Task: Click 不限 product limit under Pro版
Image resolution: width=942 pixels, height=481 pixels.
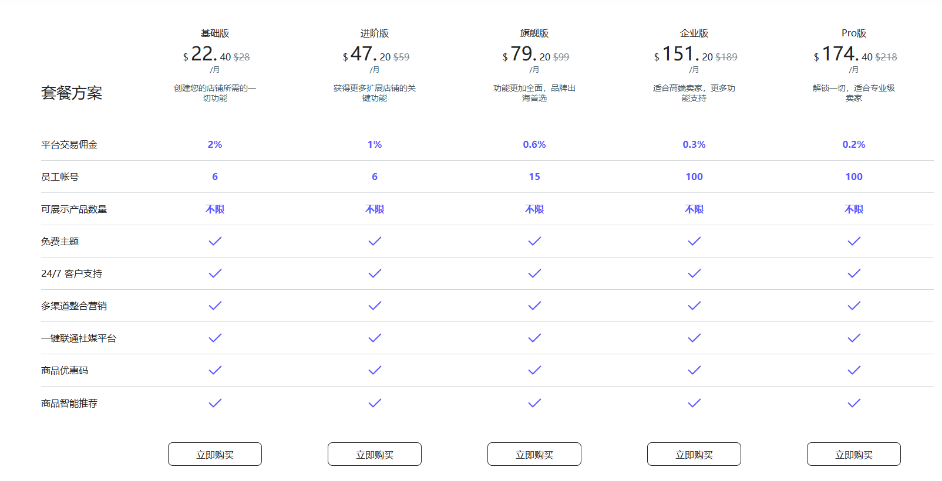Action: click(854, 209)
